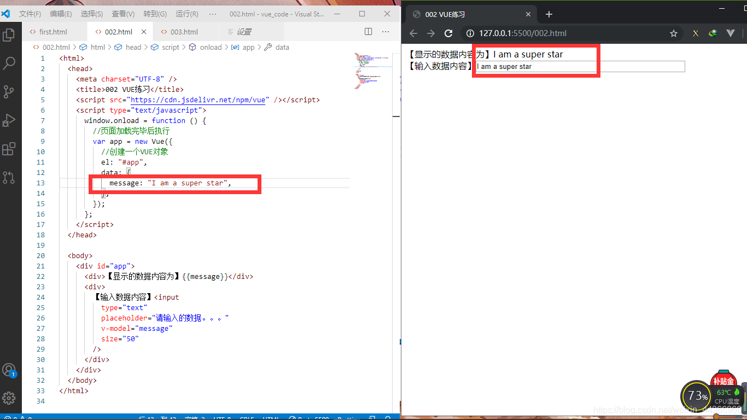Open the 转到(G) menu
Image resolution: width=747 pixels, height=420 pixels.
(x=155, y=14)
